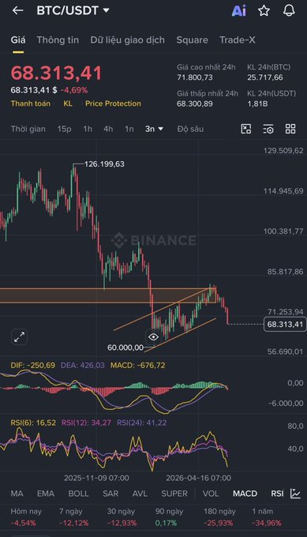Open the grid layout icon

click(x=290, y=129)
